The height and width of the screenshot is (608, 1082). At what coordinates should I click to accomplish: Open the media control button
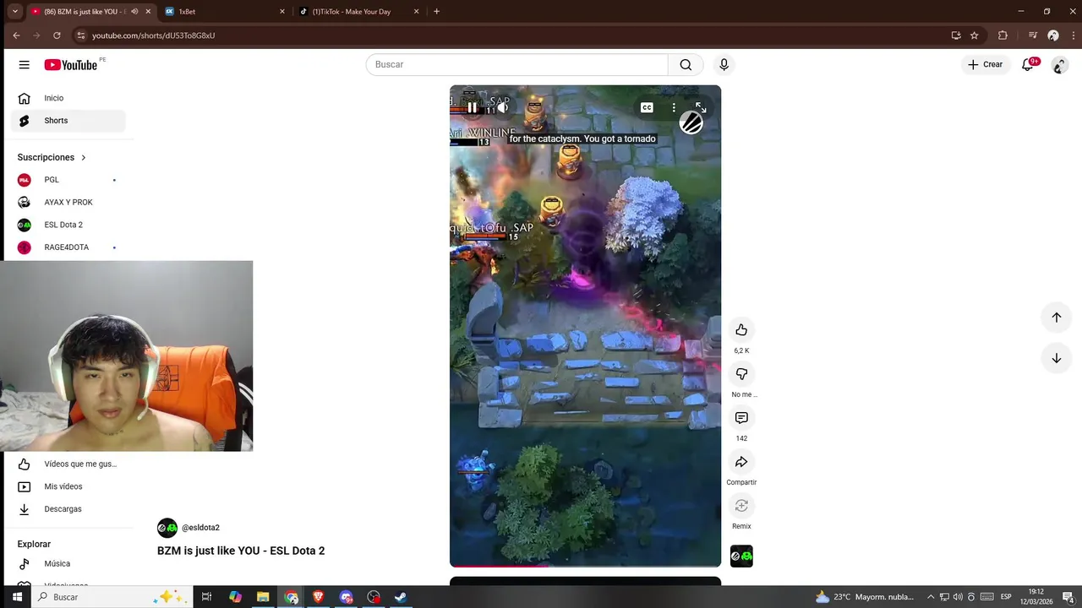coord(1033,35)
